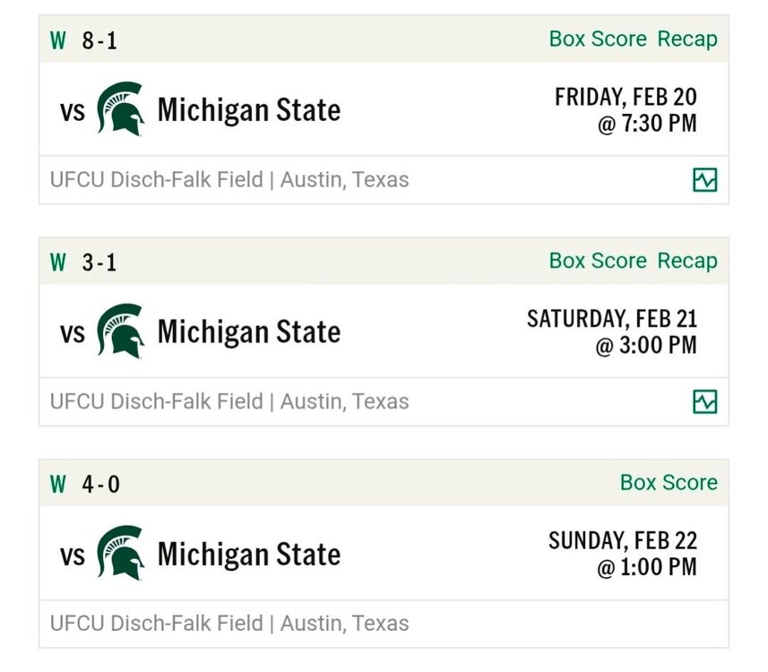Click the W 8-1 result label

click(x=84, y=40)
